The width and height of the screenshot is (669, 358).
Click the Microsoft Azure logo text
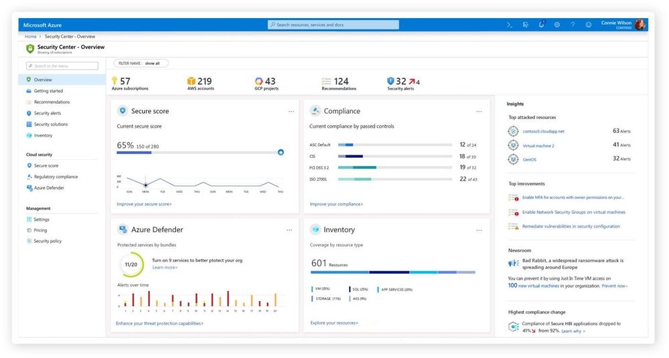[x=42, y=25]
